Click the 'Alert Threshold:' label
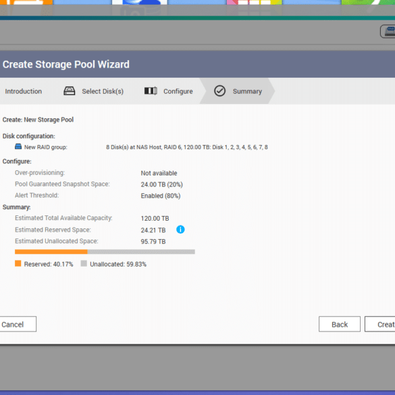The width and height of the screenshot is (395, 395). coord(36,196)
